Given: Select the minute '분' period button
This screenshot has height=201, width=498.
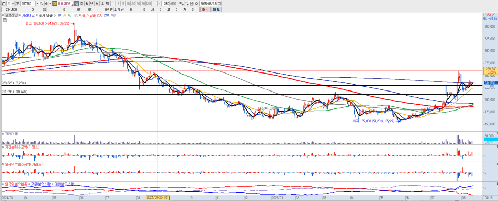Looking at the screenshot, I should coord(97,3).
